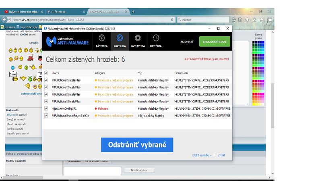Click the browser page horizontal scrollbar
The height and width of the screenshot is (181, 322).
[23, 177]
